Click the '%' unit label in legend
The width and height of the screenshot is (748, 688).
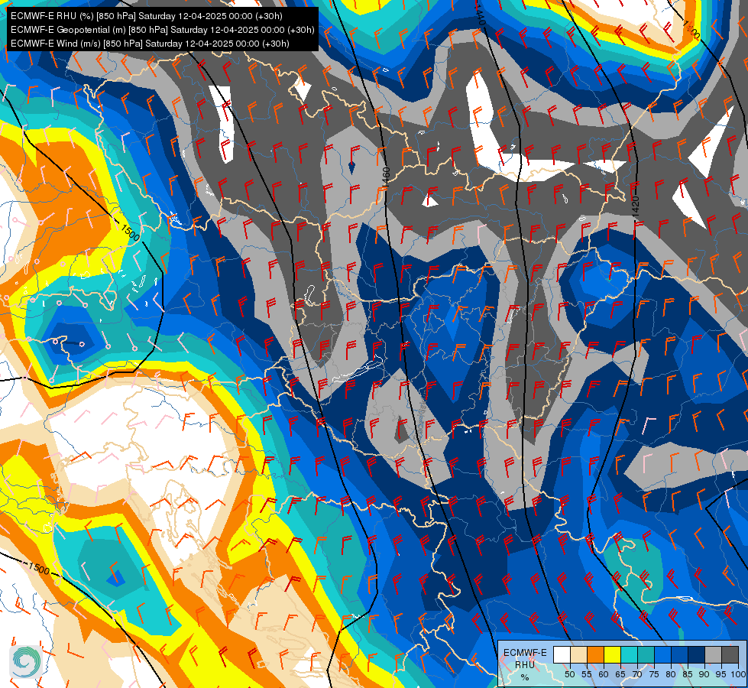tap(525, 677)
